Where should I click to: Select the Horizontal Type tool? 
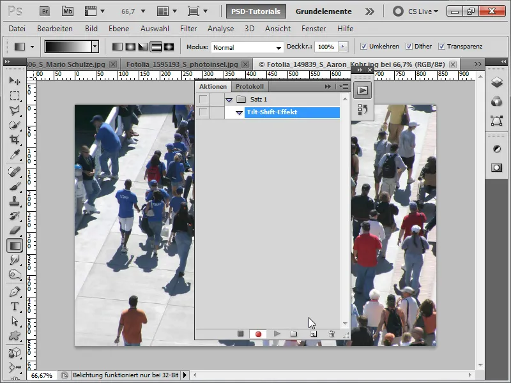[14, 306]
